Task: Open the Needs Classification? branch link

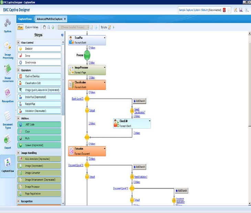Action: 140,111
